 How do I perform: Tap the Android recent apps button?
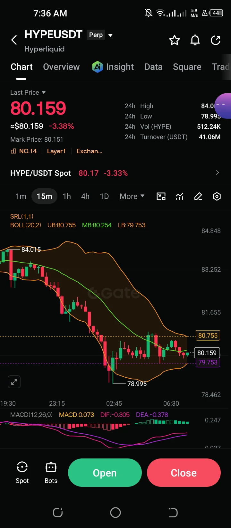click(58, 513)
